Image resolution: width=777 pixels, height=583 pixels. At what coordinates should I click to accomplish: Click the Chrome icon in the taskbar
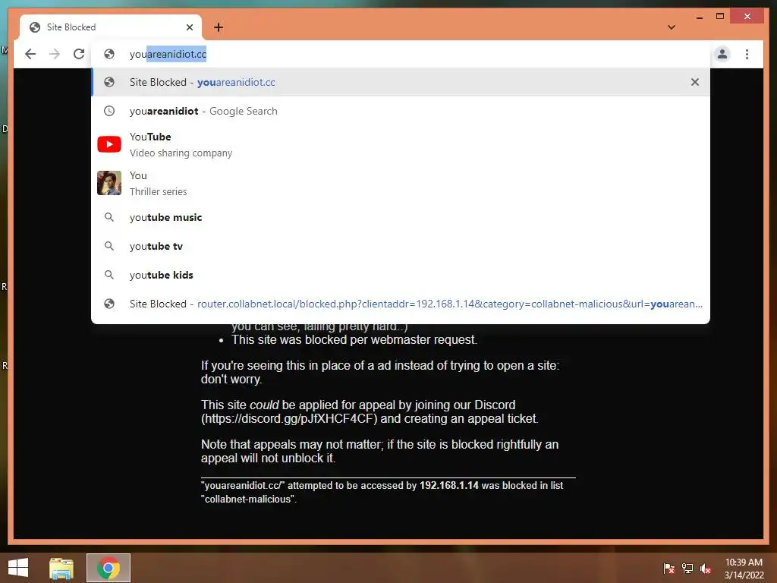tap(109, 568)
